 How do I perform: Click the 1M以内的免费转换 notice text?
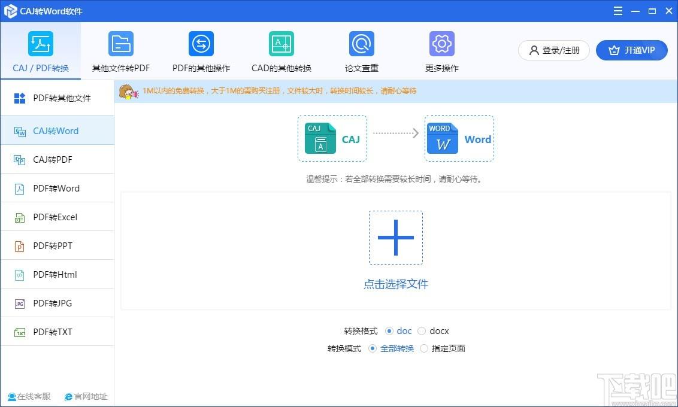click(x=279, y=91)
